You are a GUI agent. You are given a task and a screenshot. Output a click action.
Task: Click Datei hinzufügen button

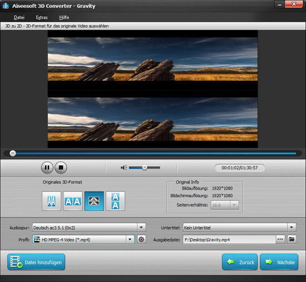36,262
